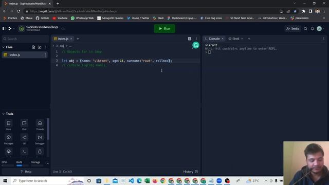Click the Tools panel scrollbar
The image size is (329, 185).
(x=48, y=129)
